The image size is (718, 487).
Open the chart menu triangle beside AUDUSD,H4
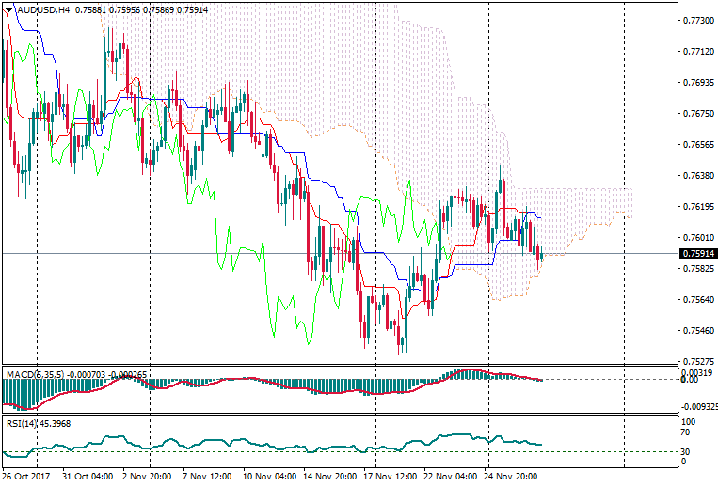pyautogui.click(x=8, y=10)
